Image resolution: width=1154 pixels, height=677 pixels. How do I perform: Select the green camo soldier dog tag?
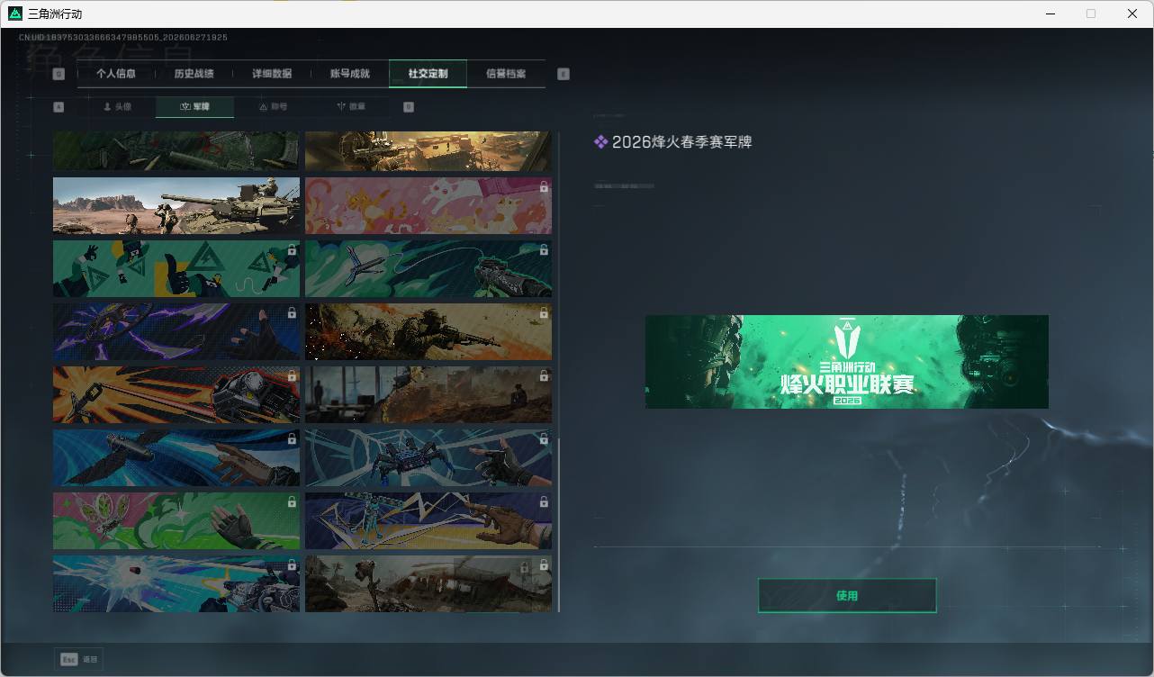pyautogui.click(x=176, y=151)
